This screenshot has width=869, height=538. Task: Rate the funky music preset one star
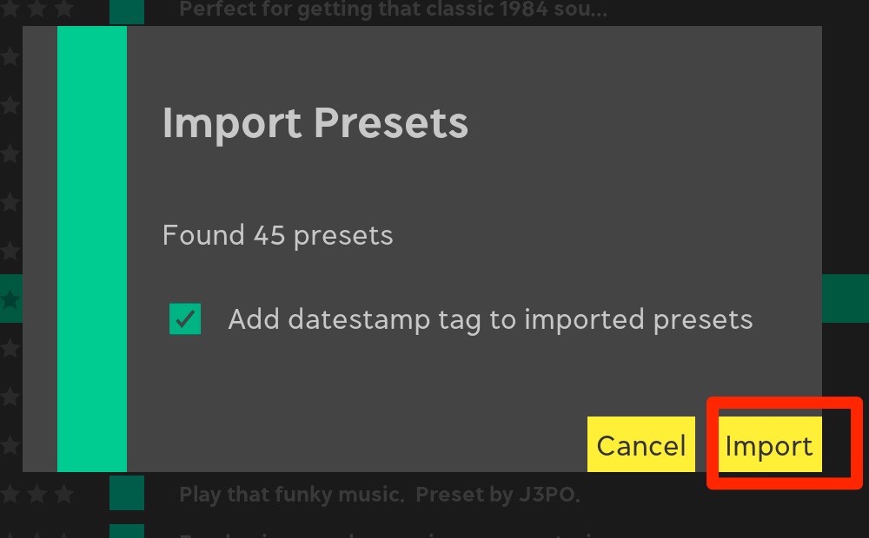click(10, 495)
